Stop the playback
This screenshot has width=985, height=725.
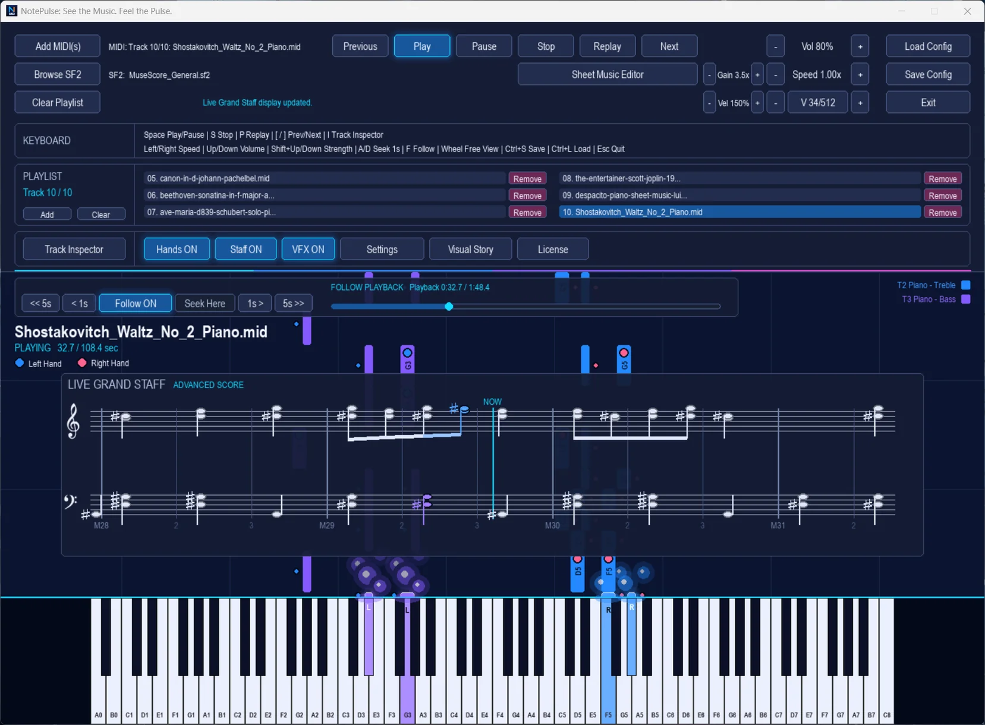point(546,46)
